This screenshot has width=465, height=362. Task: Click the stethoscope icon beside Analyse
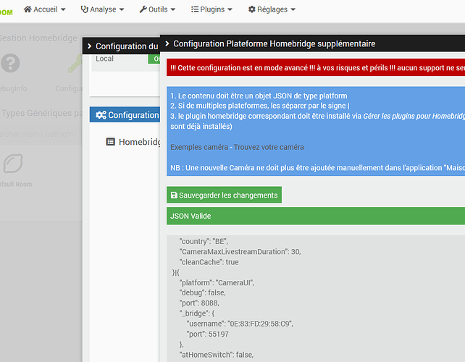click(x=85, y=9)
